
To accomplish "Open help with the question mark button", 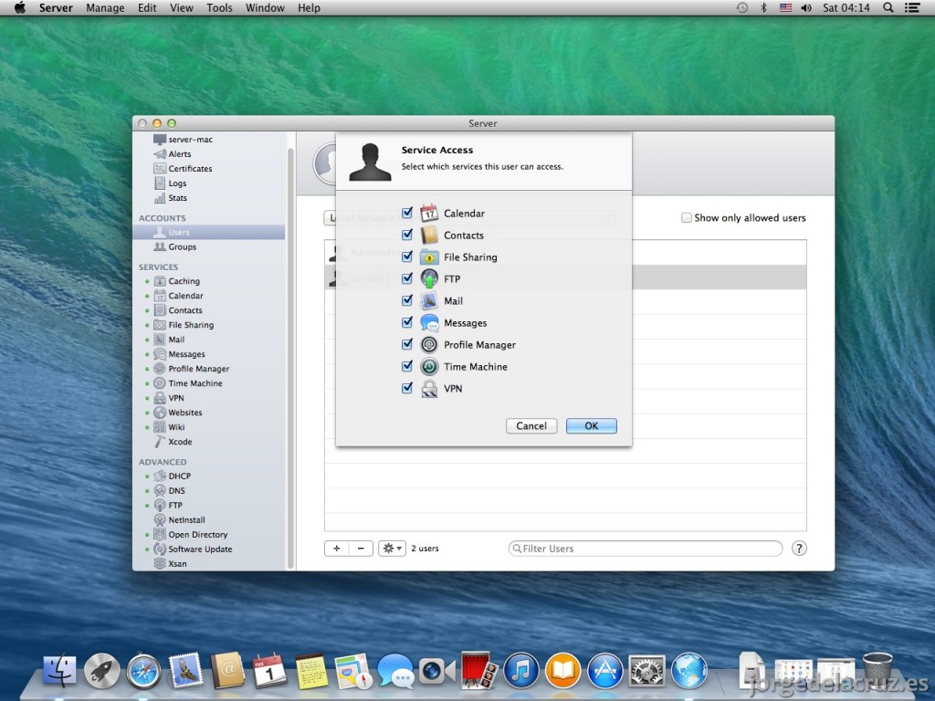I will coord(799,549).
